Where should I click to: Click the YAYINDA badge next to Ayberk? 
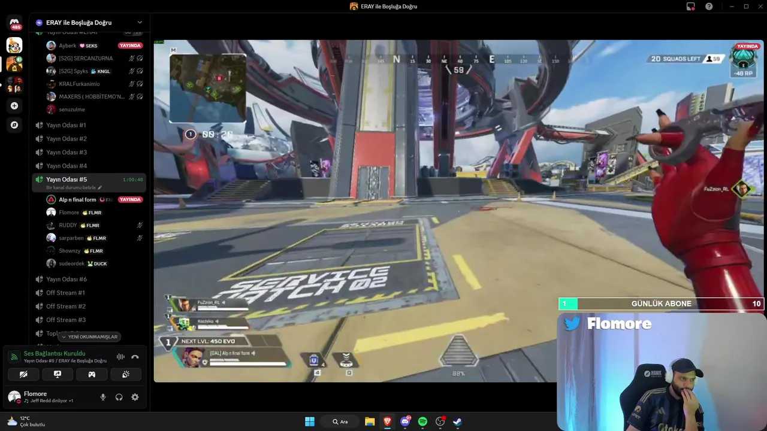[x=130, y=45]
